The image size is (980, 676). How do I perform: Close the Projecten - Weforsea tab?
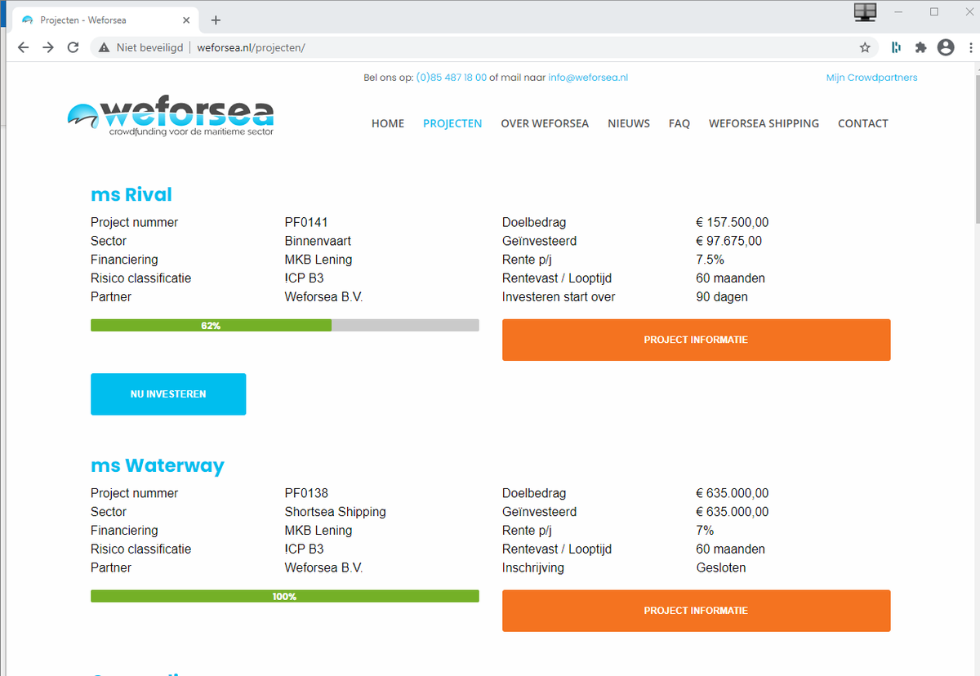188,20
